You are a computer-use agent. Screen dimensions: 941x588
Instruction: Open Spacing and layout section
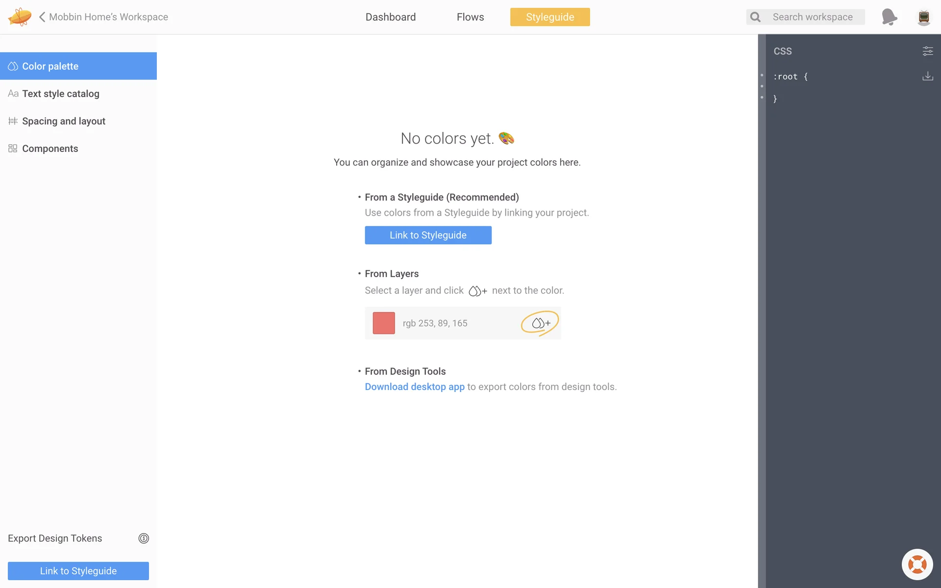pyautogui.click(x=64, y=121)
